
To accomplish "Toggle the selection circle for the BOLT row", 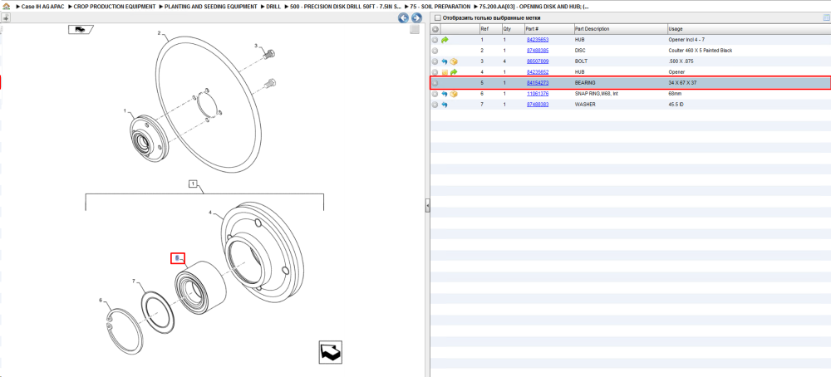I will click(x=435, y=61).
